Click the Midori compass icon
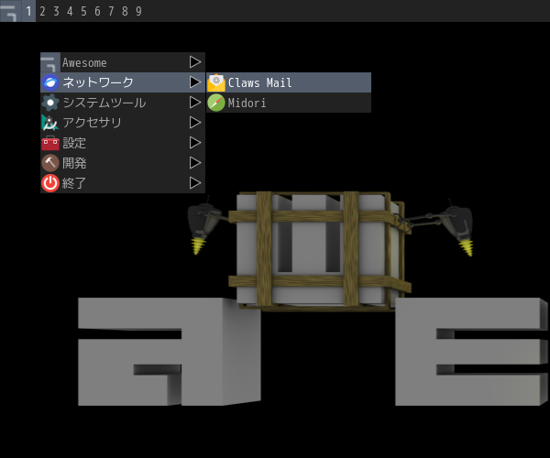This screenshot has width=550, height=458. coord(216,103)
